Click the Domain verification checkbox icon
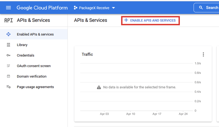The width and height of the screenshot is (219, 127). (9, 76)
